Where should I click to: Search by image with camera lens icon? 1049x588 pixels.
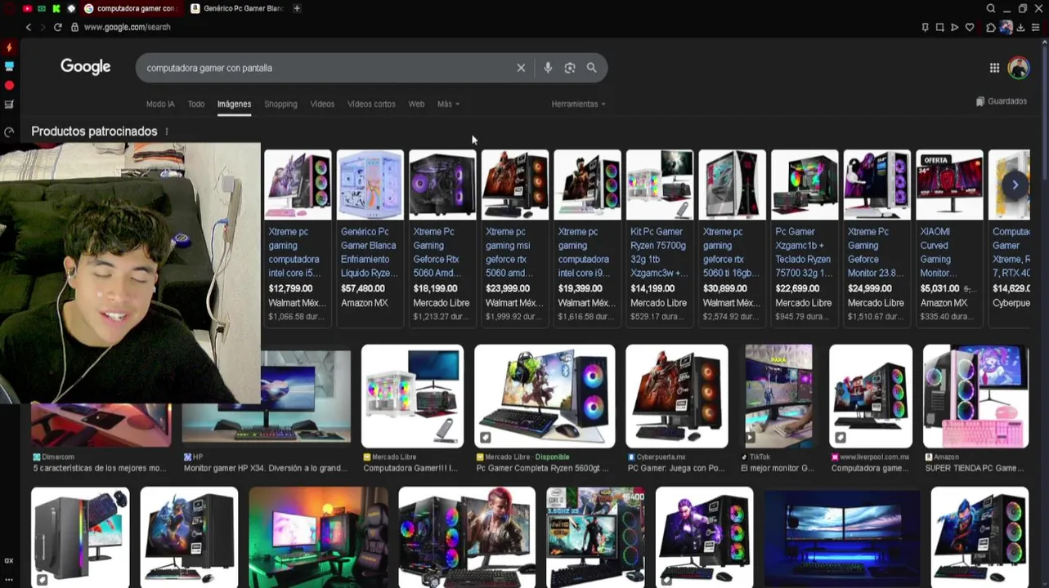[x=570, y=68]
